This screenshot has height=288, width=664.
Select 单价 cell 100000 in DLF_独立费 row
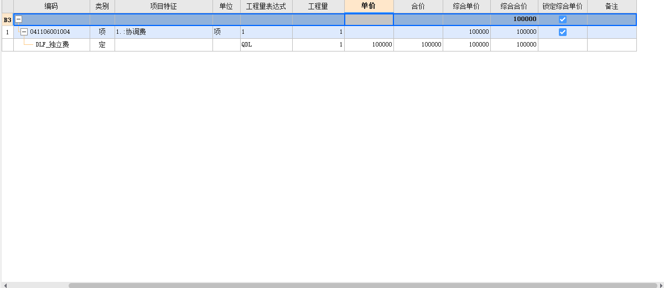coord(369,45)
